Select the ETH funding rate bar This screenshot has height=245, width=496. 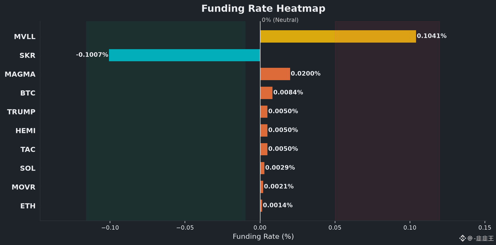(x=261, y=206)
